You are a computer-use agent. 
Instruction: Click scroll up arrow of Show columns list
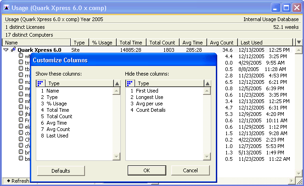pyautogui.click(x=116, y=91)
